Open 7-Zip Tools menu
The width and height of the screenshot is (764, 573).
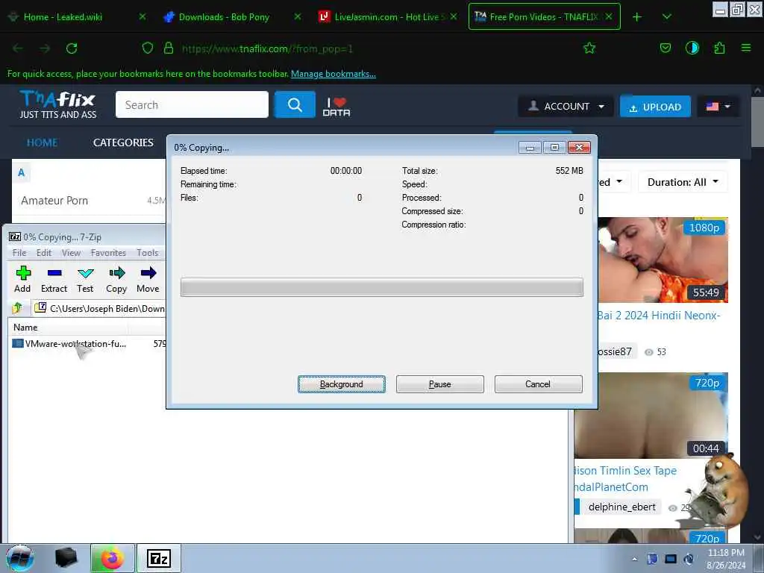point(147,252)
